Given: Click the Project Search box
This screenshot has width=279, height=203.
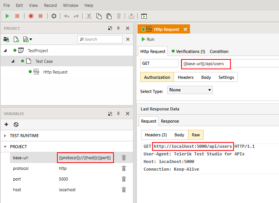Looking at the screenshot, I should pos(100,39).
